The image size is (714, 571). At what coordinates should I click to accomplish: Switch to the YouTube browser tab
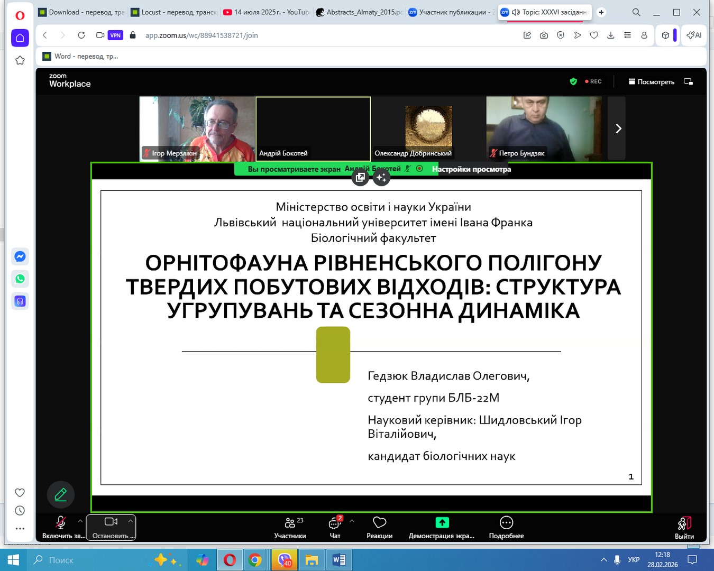tap(266, 12)
